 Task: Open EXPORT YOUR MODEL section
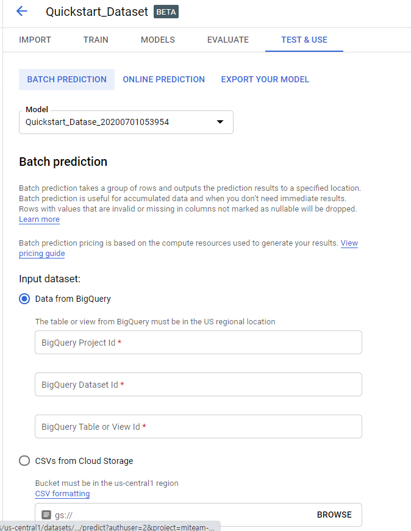(265, 79)
